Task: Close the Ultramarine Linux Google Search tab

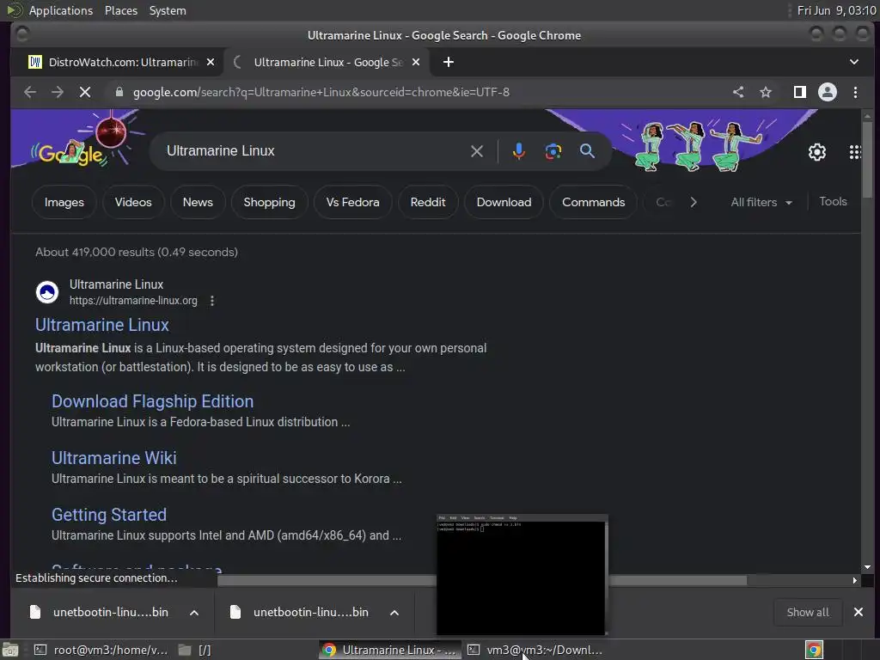Action: tap(416, 62)
